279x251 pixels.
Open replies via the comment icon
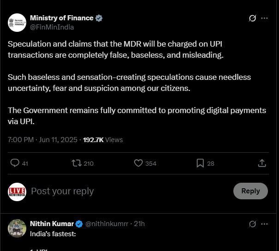point(15,163)
